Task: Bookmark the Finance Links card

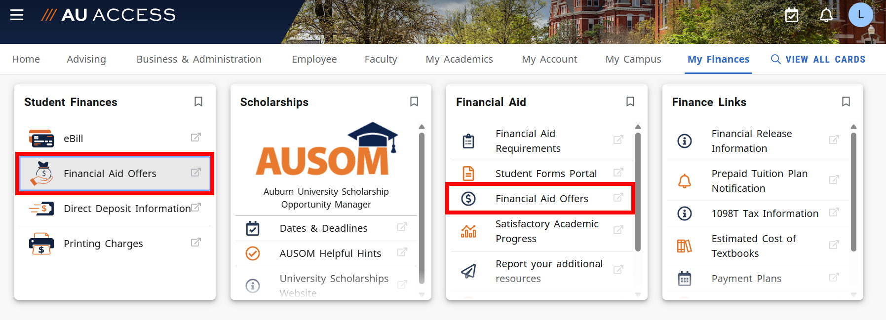Action: [846, 102]
